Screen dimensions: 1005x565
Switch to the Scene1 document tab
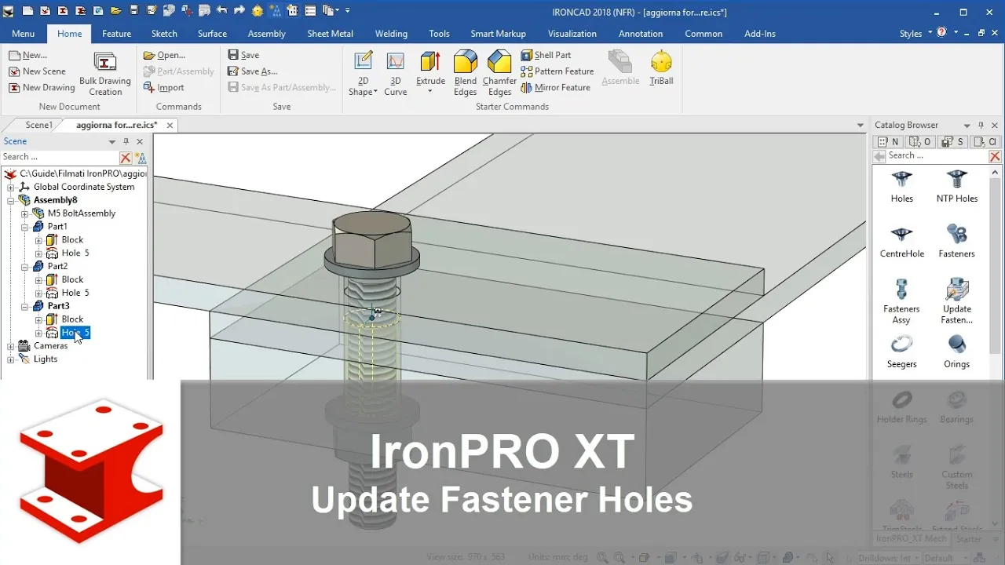(38, 125)
